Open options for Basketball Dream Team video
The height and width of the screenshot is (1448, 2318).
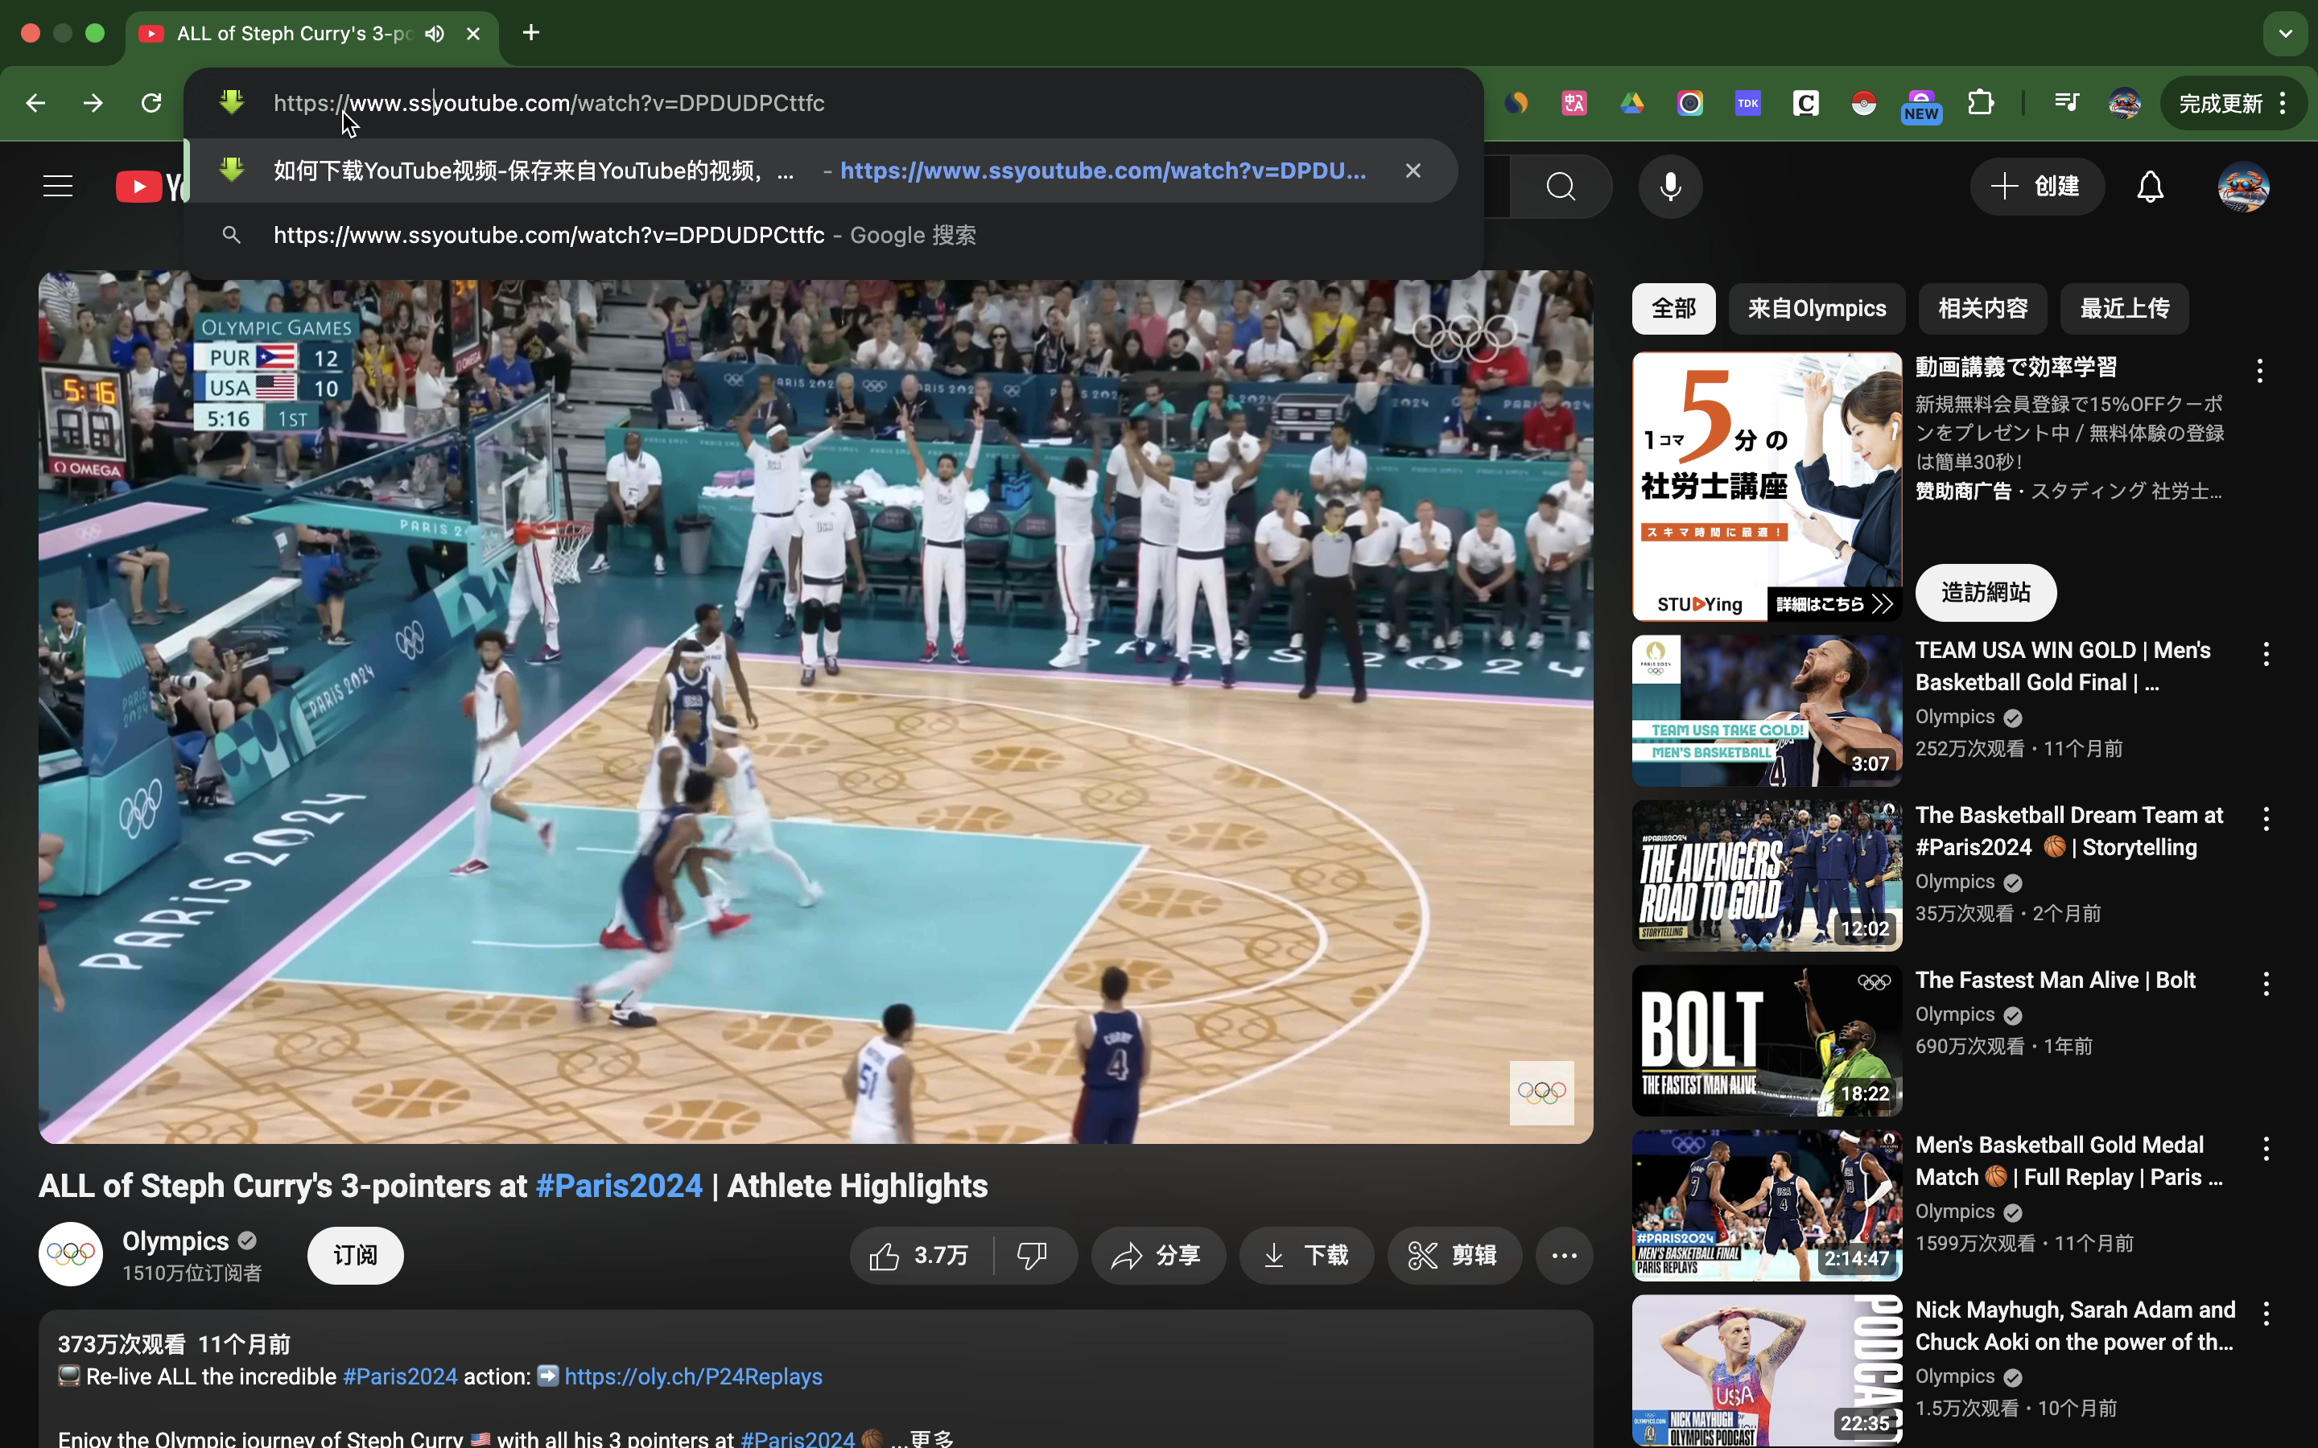[x=2266, y=819]
